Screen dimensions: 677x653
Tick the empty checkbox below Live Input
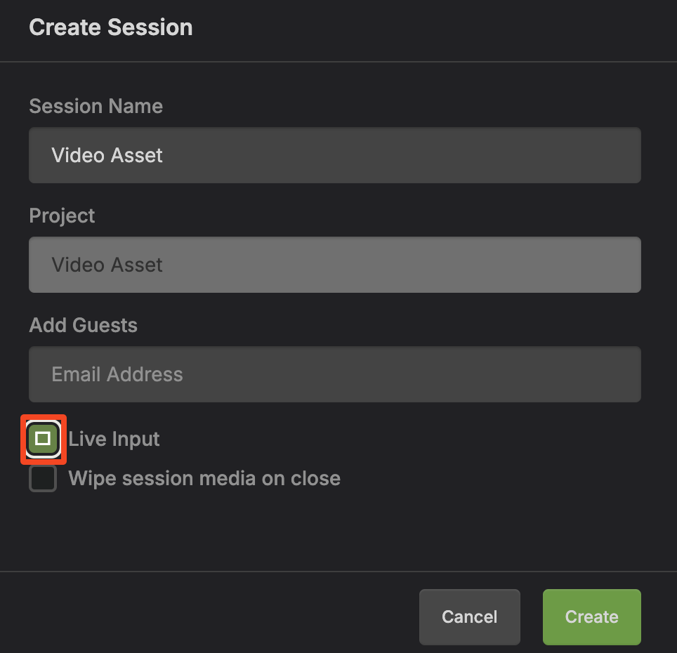coord(43,479)
